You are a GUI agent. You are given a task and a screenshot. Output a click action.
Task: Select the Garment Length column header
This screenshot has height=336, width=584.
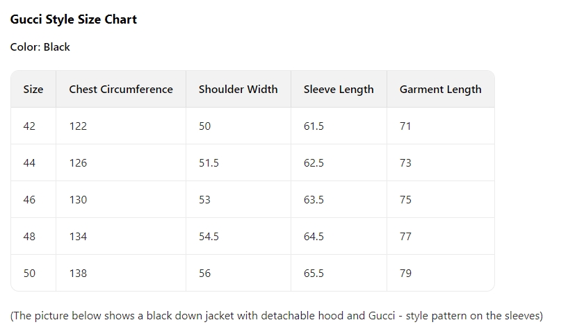click(x=440, y=89)
